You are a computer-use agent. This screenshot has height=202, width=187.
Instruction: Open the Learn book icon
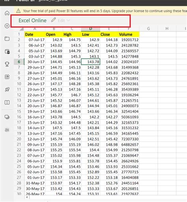7,102
